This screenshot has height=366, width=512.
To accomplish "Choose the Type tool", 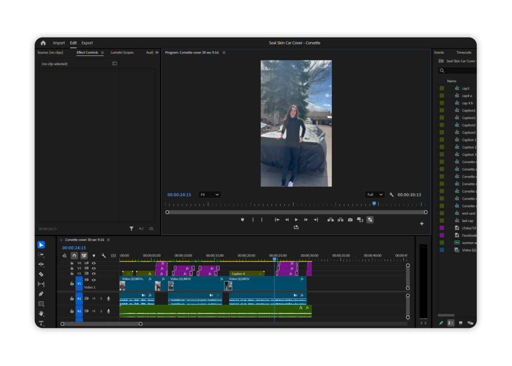I will tap(41, 323).
